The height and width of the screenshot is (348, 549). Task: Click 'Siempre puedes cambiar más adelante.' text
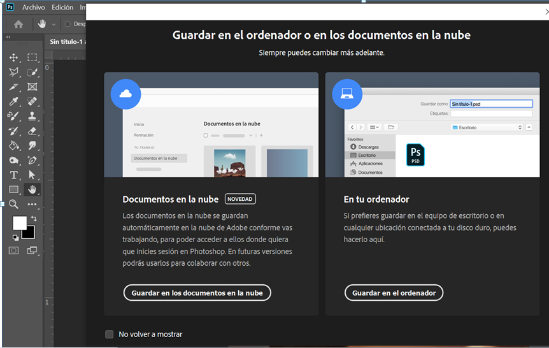[x=322, y=52]
